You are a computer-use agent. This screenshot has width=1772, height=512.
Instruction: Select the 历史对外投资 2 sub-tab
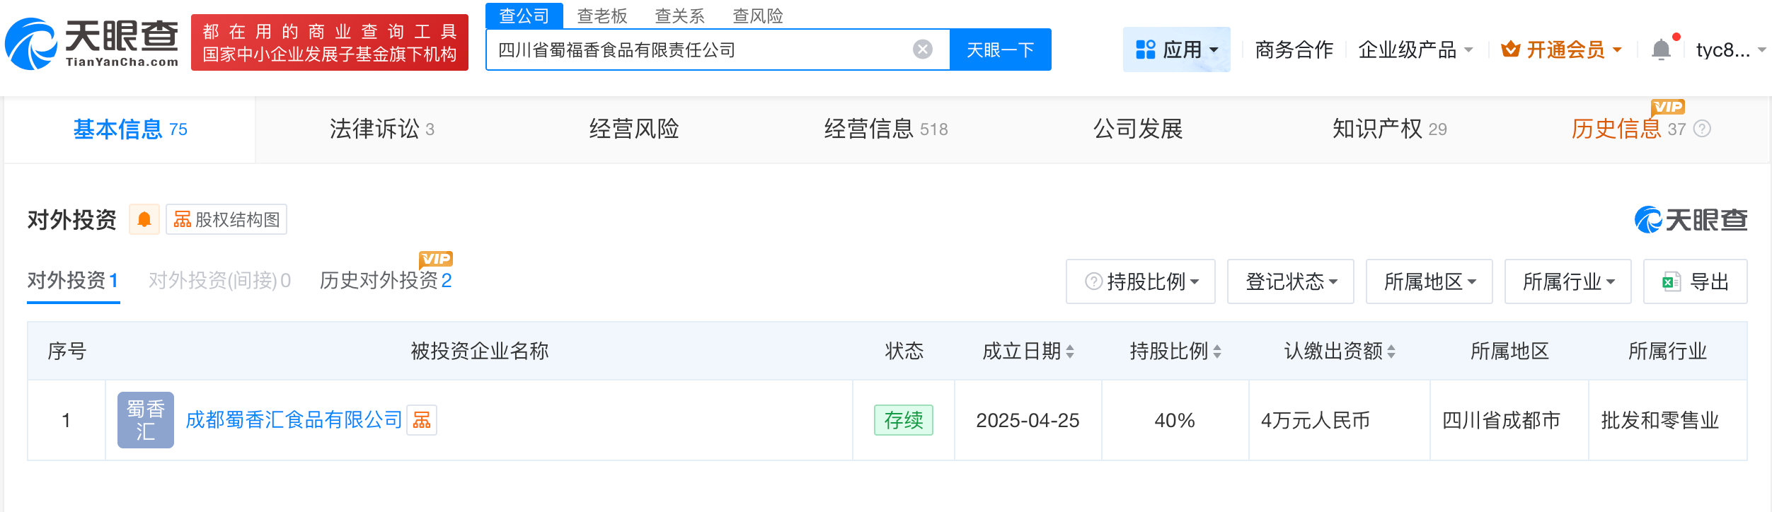point(386,281)
